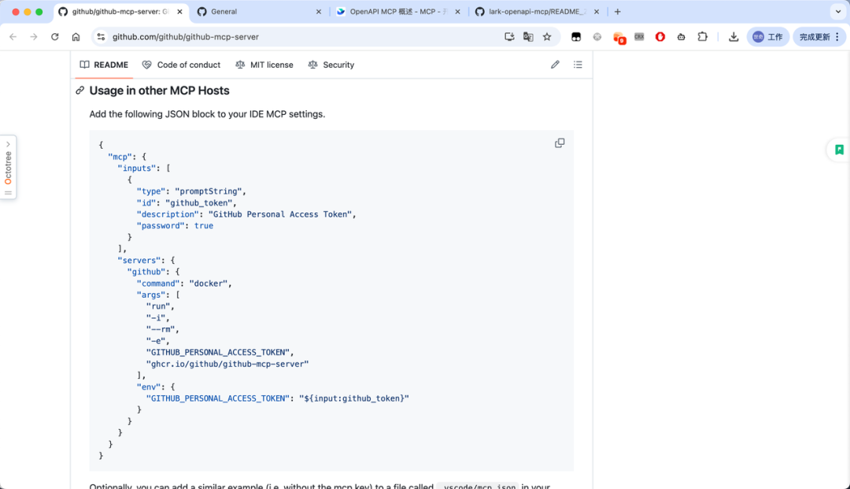Click the anchor link beside Usage in other MCP Hosts
Viewport: 850px width, 489px height.
(x=80, y=91)
